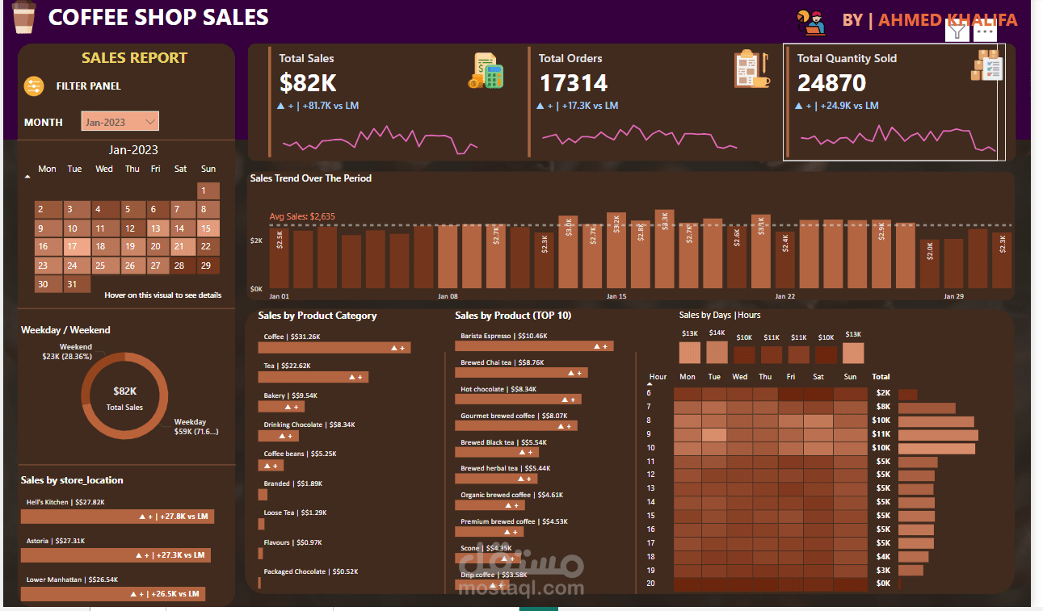Click the Total Orders clipboard icon
Viewport: 1043px width, 611px height.
[752, 69]
